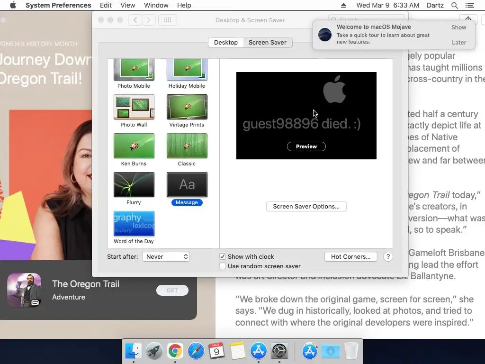Switch to the Screen Saver tab
This screenshot has width=485, height=364.
[x=268, y=42]
